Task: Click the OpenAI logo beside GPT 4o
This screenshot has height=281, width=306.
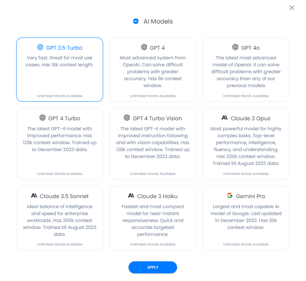Action: (x=235, y=47)
